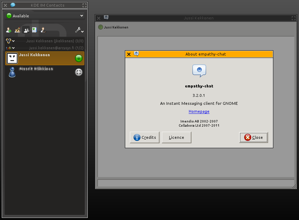Image resolution: width=299 pixels, height=220 pixels.
Task: Click the Collabora Ltd 2007-2011 copyright text
Action: pos(199,126)
